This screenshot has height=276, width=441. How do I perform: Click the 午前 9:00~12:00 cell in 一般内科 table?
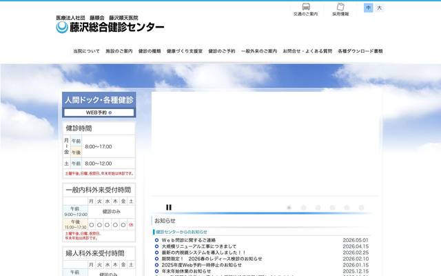[75, 212]
